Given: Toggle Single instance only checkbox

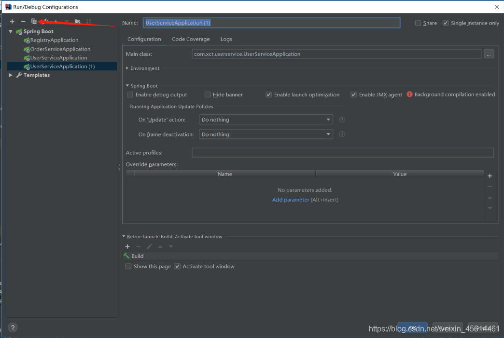Looking at the screenshot, I should [x=446, y=23].
